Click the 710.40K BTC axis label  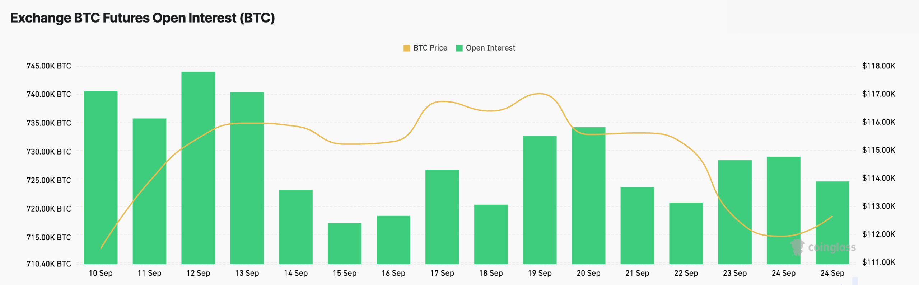click(49, 264)
